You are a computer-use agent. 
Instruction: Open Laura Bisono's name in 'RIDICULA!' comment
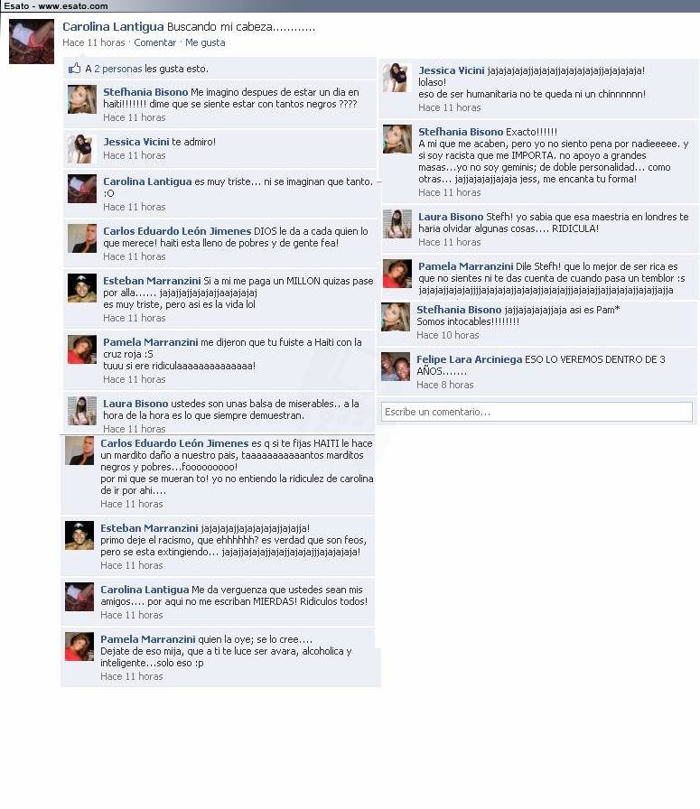451,217
